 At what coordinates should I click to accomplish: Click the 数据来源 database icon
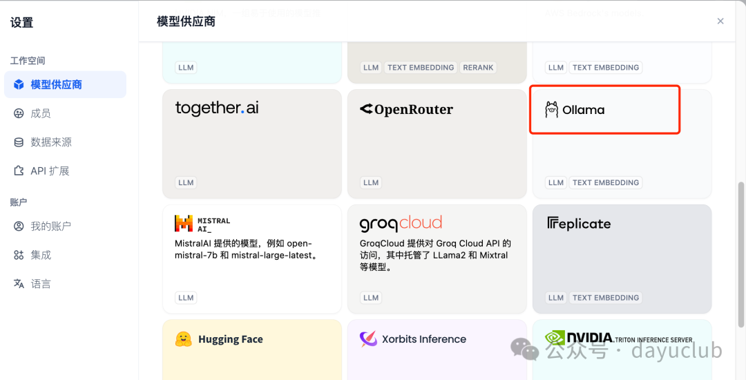(19, 142)
